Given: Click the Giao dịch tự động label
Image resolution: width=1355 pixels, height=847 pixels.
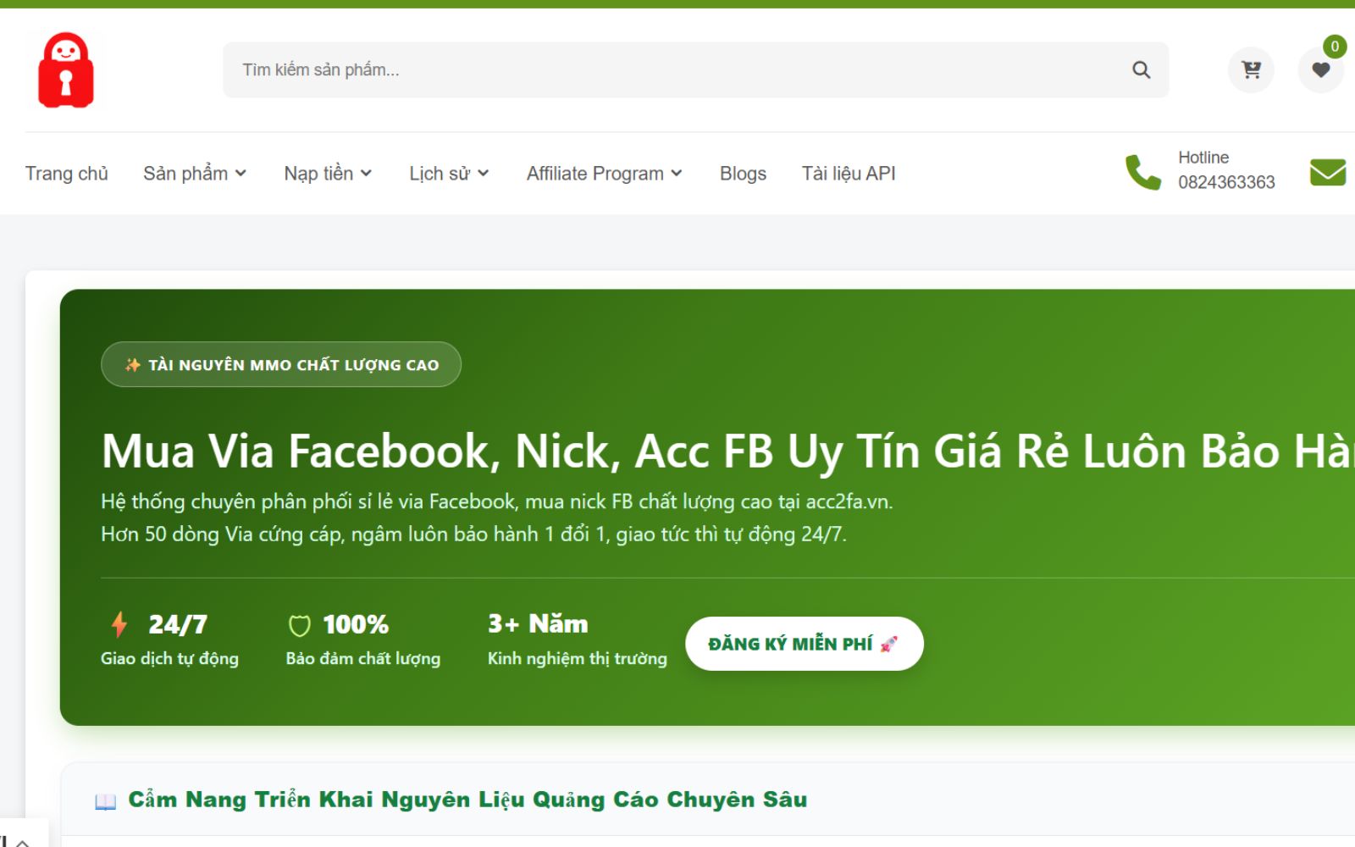Looking at the screenshot, I should point(169,658).
